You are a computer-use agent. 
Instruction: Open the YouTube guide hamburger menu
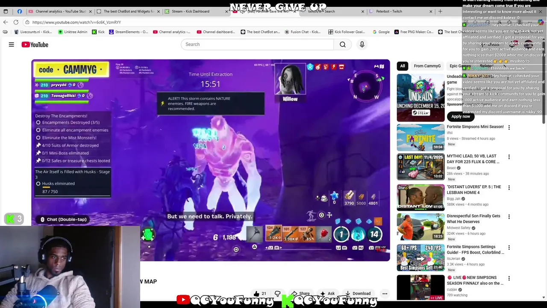click(x=12, y=44)
